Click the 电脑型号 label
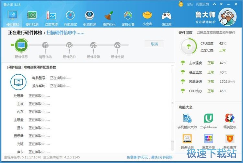This screenshot has width=243, height=163. 39,78
